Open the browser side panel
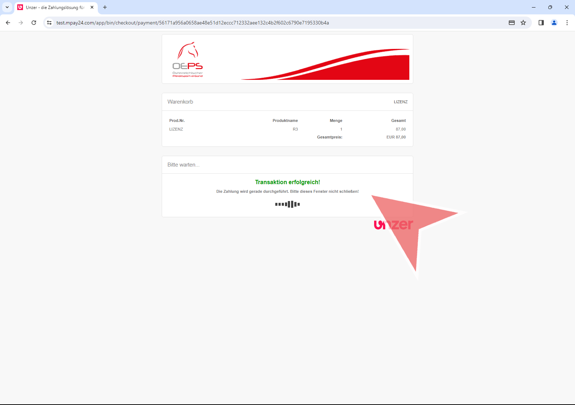575x405 pixels. pyautogui.click(x=541, y=23)
